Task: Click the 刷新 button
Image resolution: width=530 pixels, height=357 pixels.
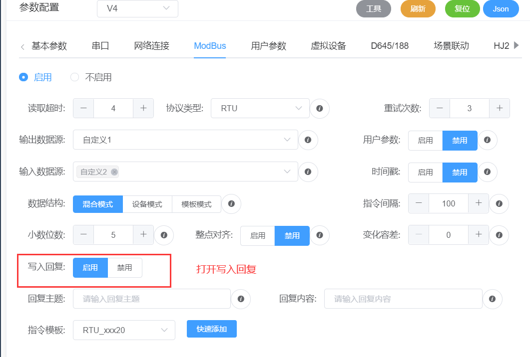Action: [x=418, y=9]
